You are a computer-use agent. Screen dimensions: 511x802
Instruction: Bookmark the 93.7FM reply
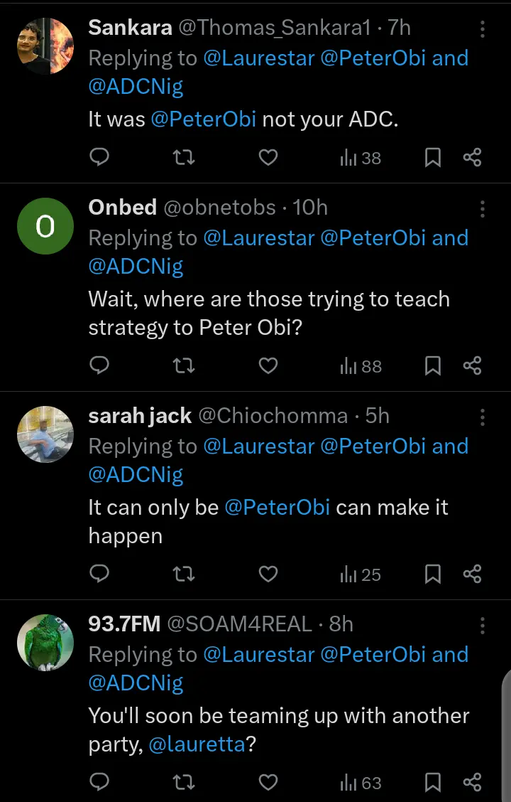click(433, 783)
